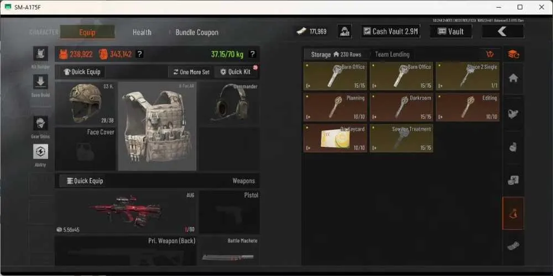Open Gear Skins icon
This screenshot has width=553, height=276.
coord(40,123)
